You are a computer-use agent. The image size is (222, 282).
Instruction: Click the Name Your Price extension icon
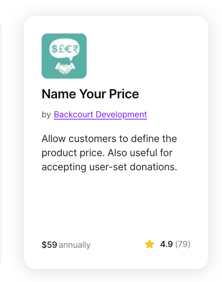point(64,56)
